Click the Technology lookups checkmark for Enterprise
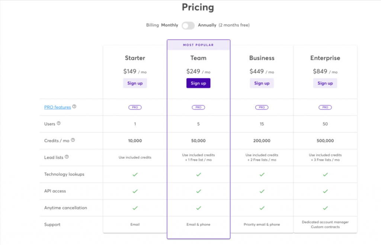 pyautogui.click(x=325, y=174)
